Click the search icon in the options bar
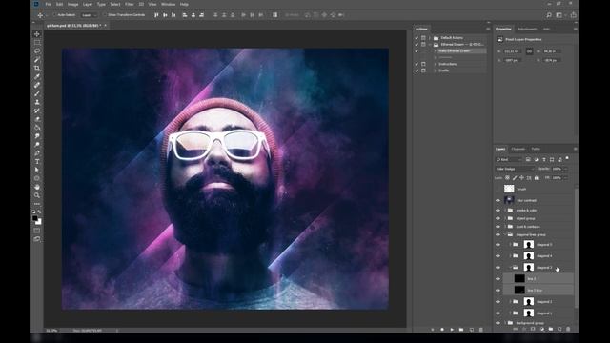The height and width of the screenshot is (343, 610). pyautogui.click(x=549, y=15)
